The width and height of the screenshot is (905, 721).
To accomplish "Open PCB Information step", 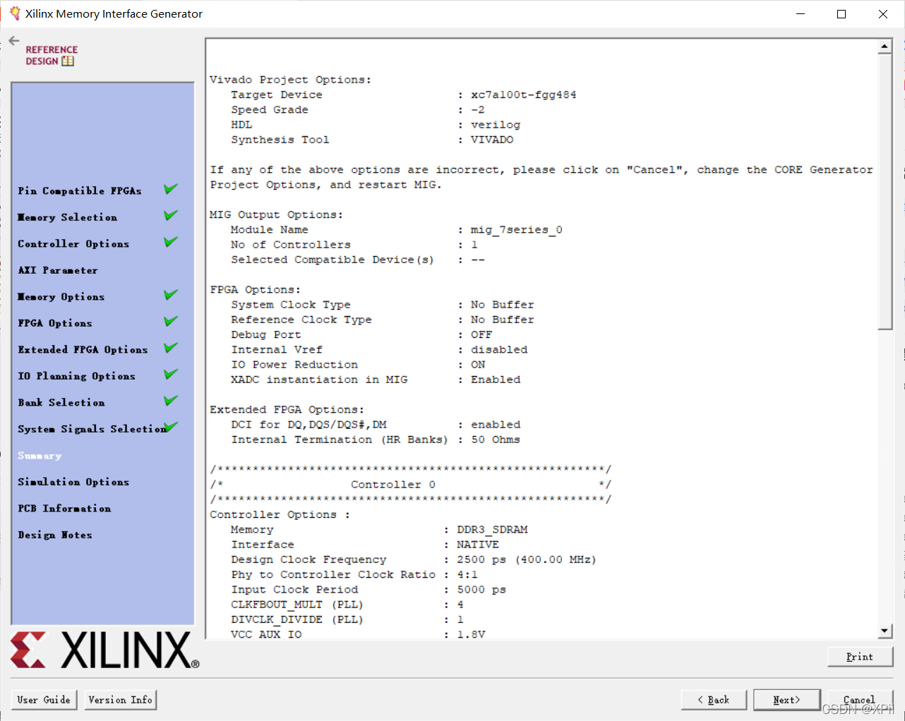I will point(64,508).
